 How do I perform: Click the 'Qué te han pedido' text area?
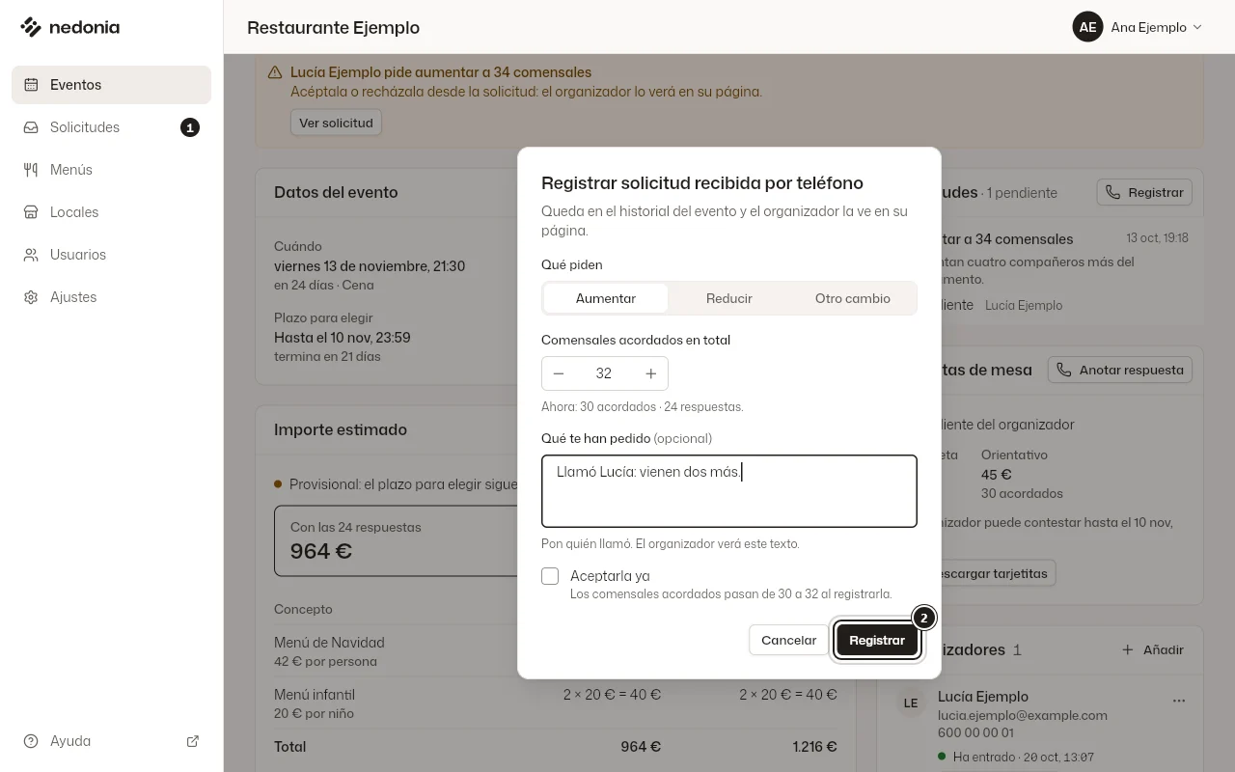[729, 491]
